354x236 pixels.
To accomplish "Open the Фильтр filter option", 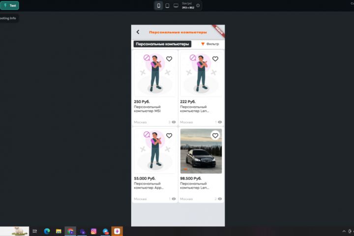I will pos(210,44).
